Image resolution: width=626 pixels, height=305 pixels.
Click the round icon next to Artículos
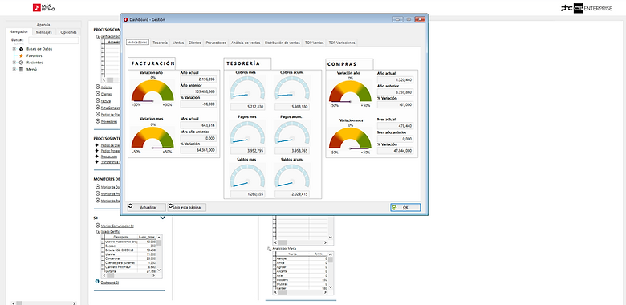[98, 87]
